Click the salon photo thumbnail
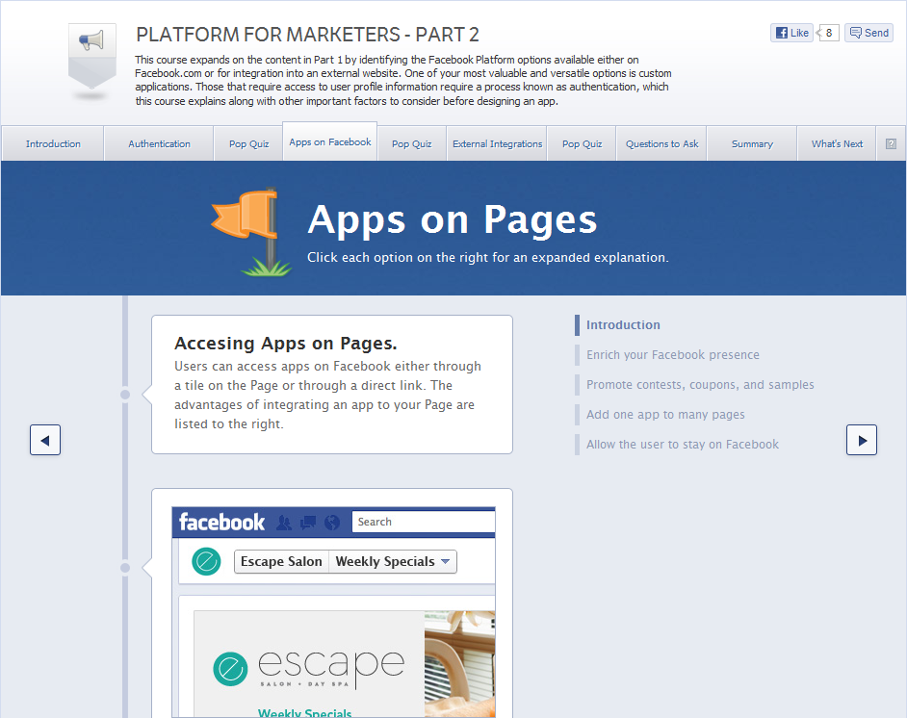This screenshot has width=907, height=718. (460, 664)
